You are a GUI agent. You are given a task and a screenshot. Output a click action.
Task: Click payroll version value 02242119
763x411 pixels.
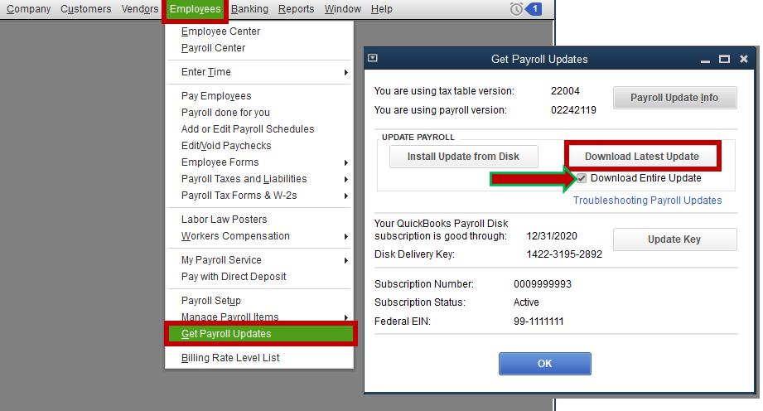573,110
